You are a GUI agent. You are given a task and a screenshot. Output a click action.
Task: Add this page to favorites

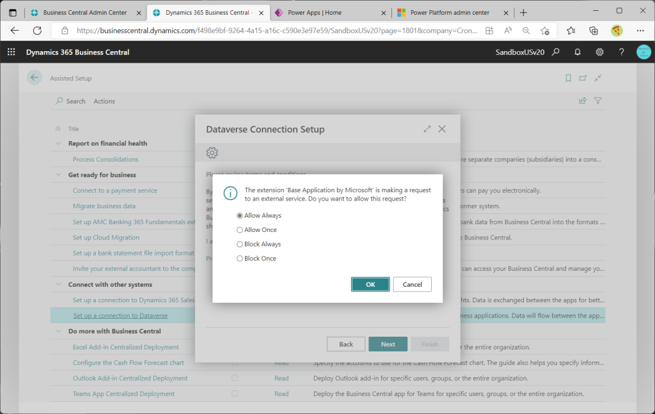pos(545,31)
